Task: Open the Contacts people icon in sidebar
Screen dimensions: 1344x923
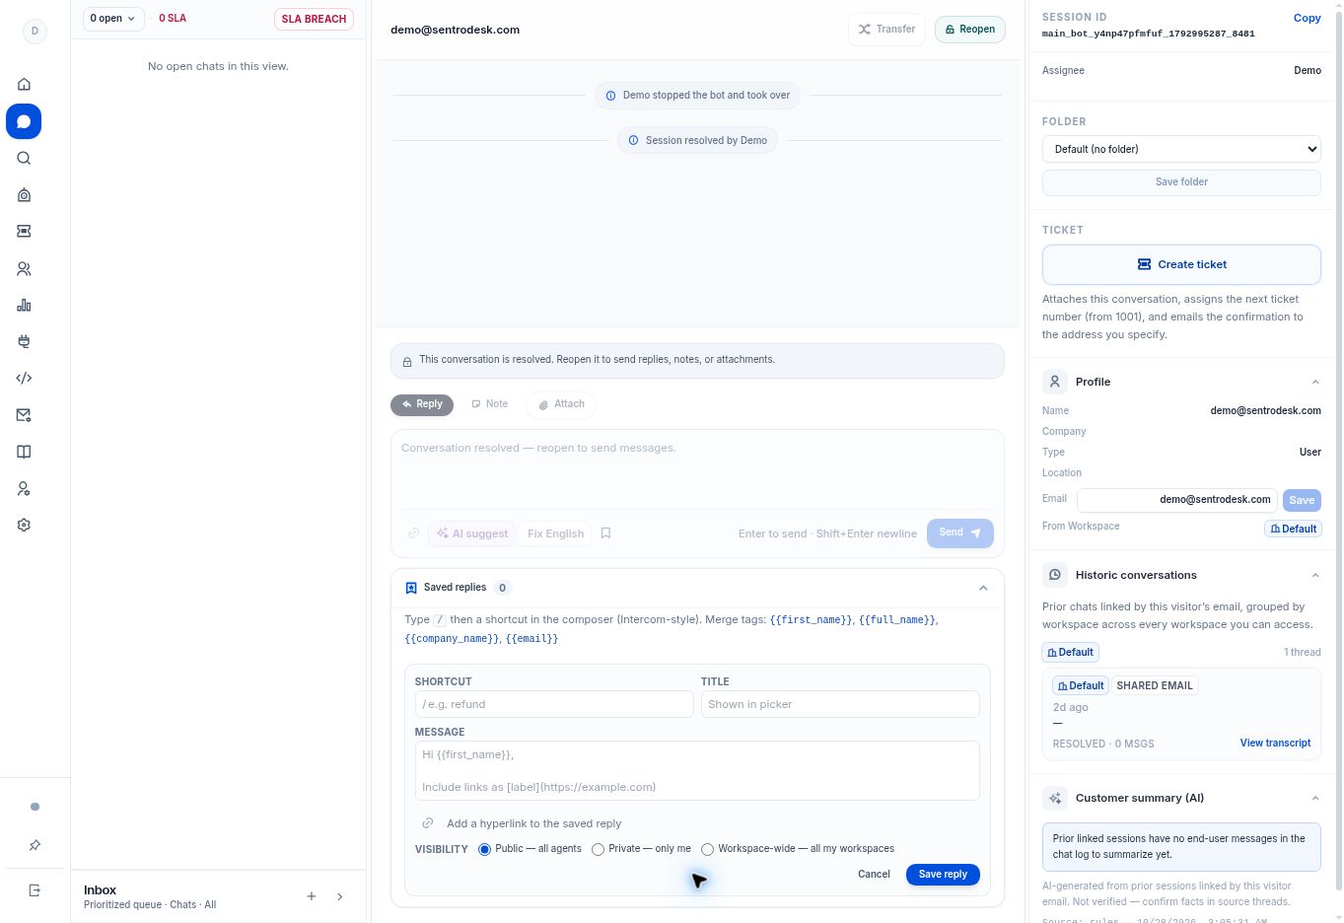Action: pyautogui.click(x=24, y=268)
